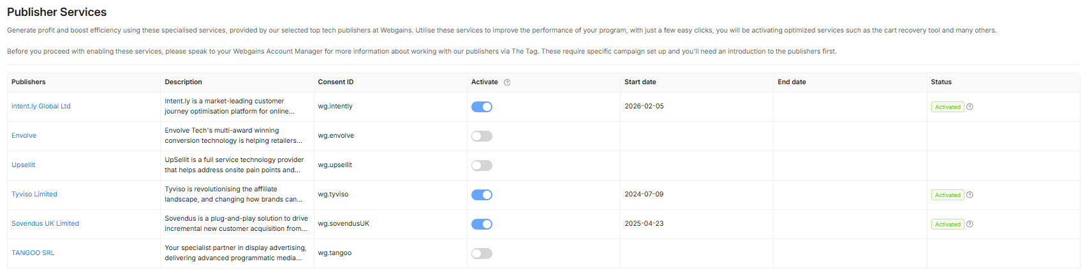Screen dimensions: 1085x273
Task: Open the Tyviso Limited publisher link
Action: 34,194
